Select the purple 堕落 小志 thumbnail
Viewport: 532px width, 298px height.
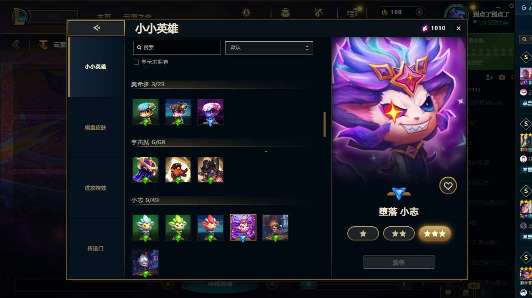click(243, 227)
